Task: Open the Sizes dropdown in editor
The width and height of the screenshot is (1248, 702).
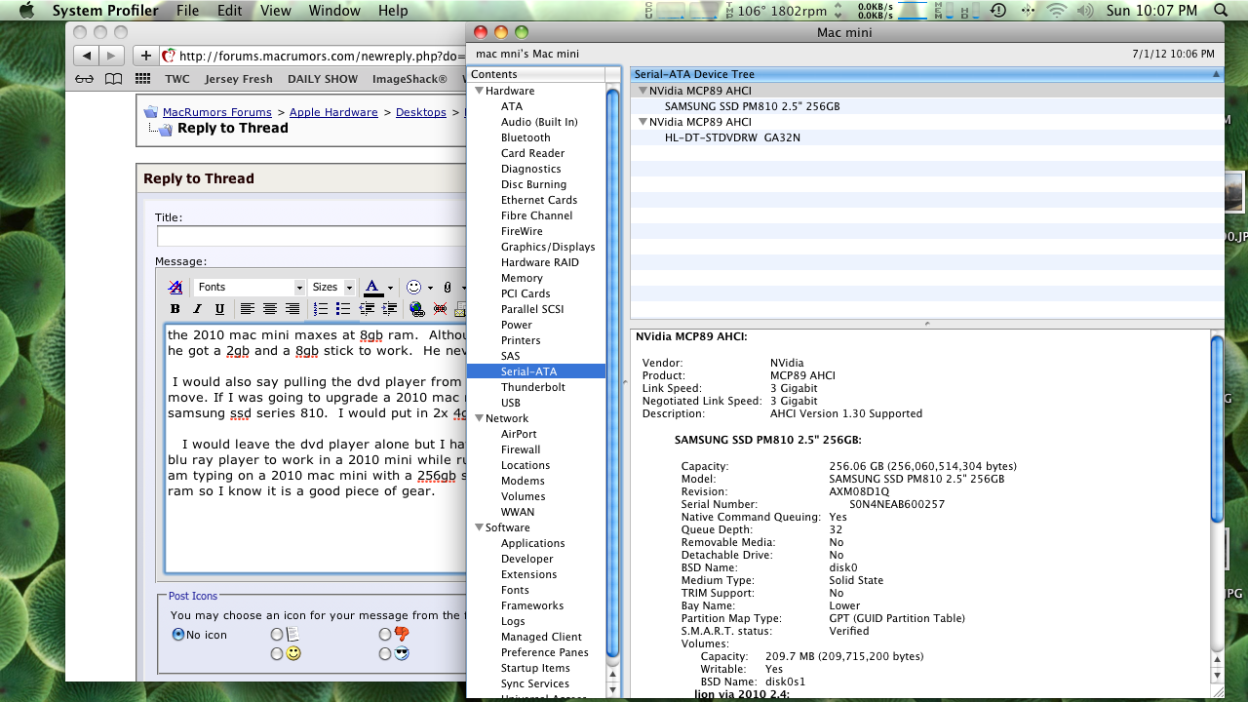Action: (332, 288)
